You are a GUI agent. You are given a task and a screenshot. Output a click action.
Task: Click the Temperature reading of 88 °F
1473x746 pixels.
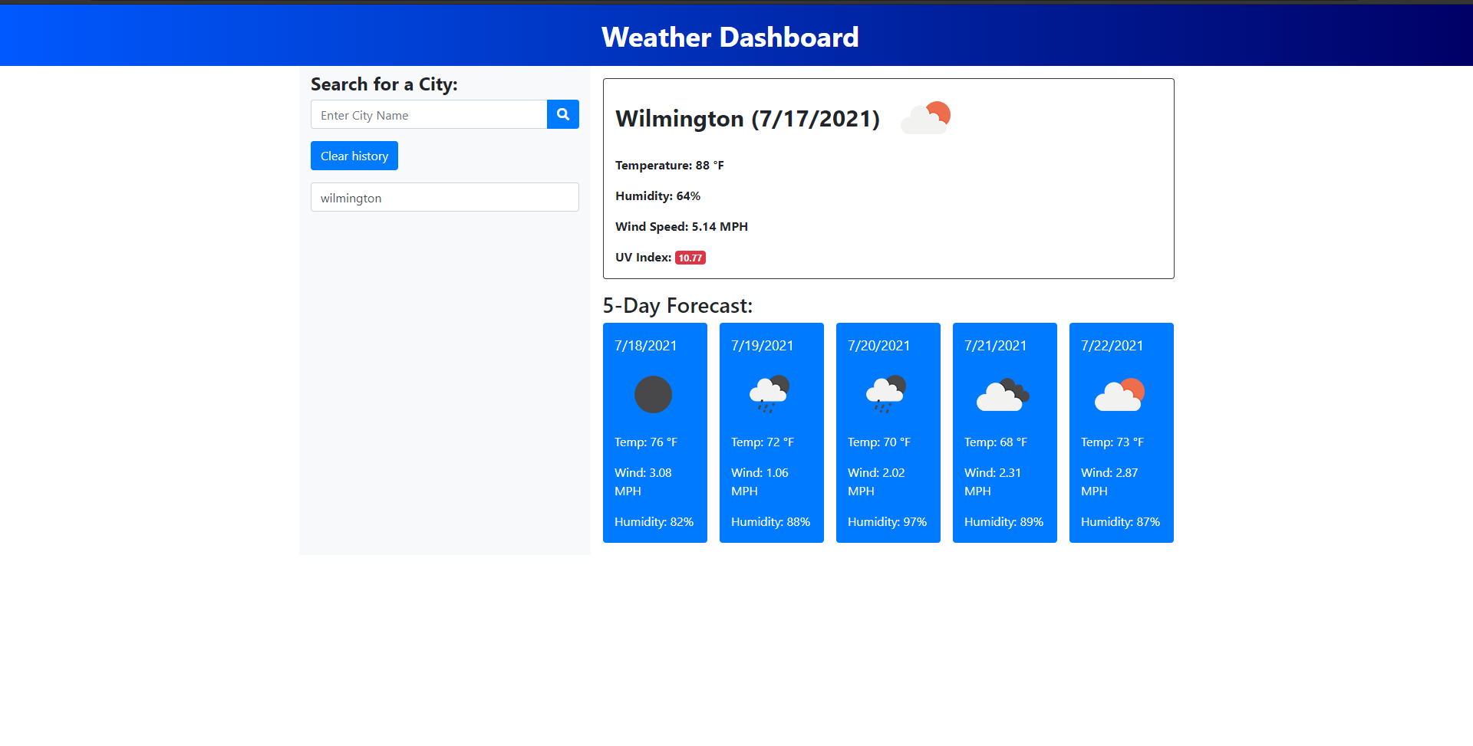tap(669, 165)
